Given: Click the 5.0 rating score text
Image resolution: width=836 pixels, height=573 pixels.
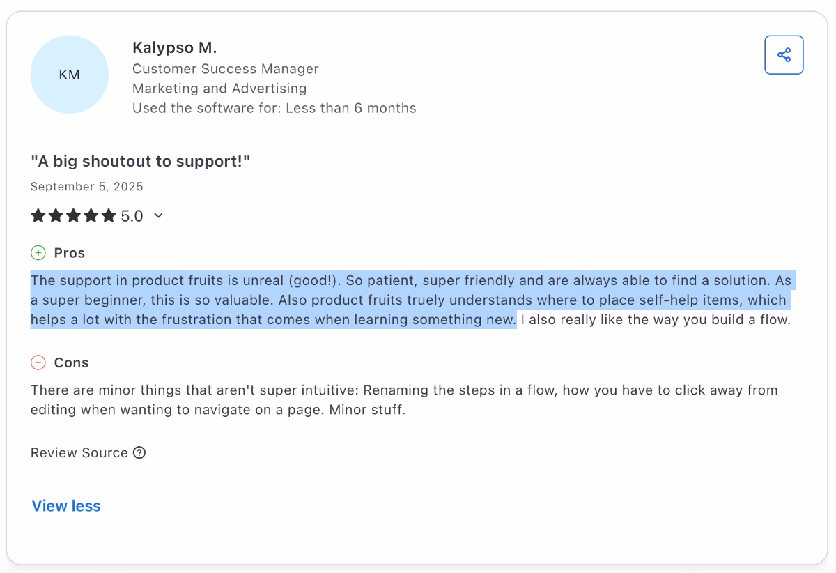Looking at the screenshot, I should [x=132, y=215].
